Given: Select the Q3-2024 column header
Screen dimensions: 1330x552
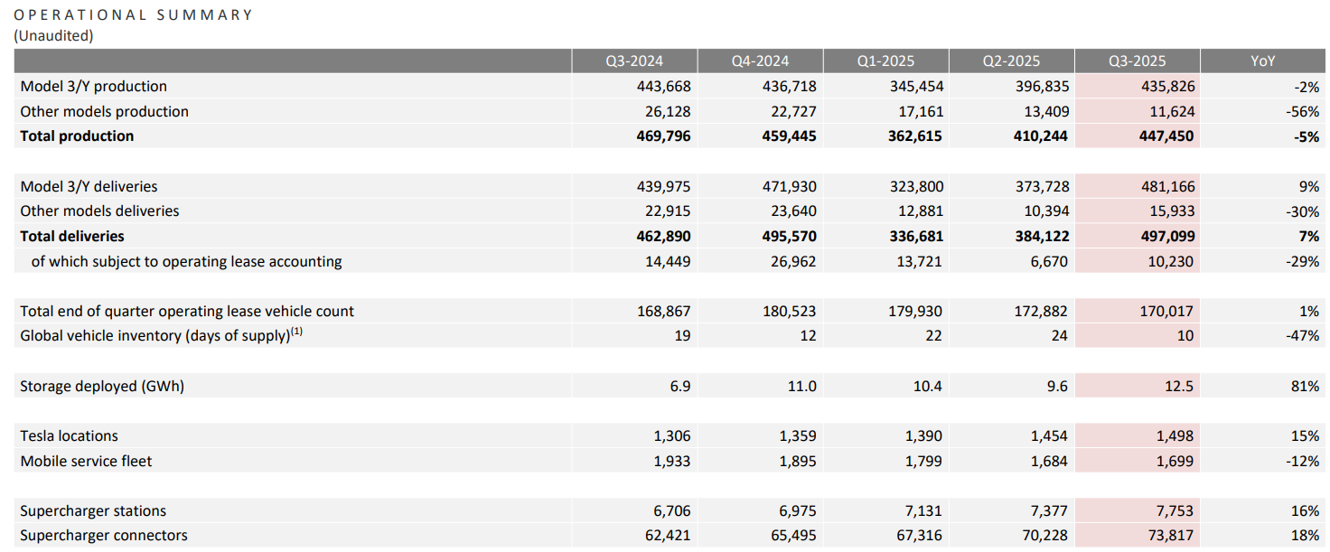Looking at the screenshot, I should click(634, 61).
